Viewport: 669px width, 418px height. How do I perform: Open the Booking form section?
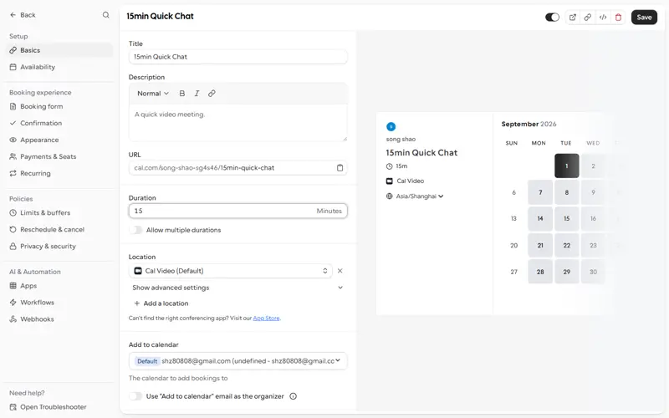tap(59, 107)
